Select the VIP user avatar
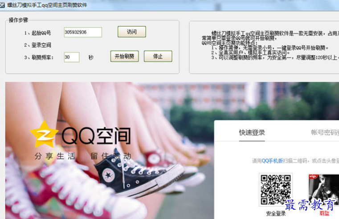Viewport: 339px width, 219px height. [x=324, y=190]
